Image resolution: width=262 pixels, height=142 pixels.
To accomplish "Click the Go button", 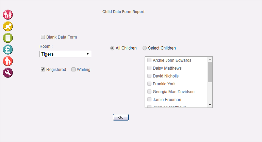I will click(x=121, y=117).
